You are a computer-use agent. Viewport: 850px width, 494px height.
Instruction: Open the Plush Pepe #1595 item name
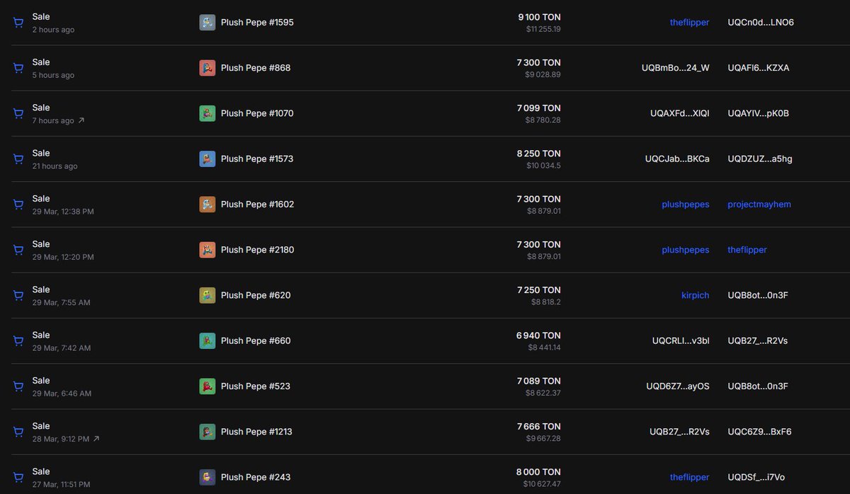pyautogui.click(x=257, y=23)
